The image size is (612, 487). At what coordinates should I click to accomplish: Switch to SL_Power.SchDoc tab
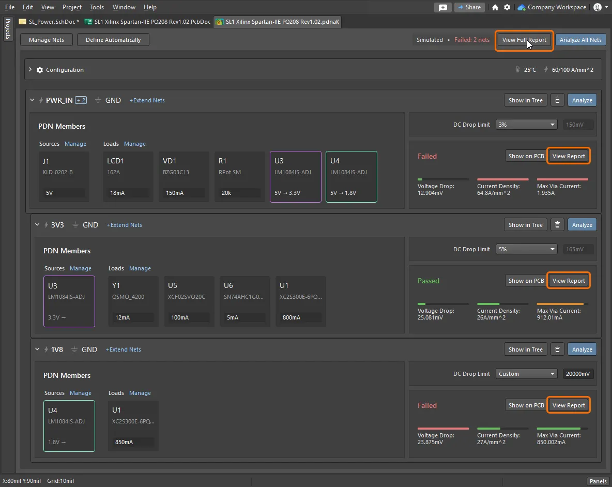49,22
